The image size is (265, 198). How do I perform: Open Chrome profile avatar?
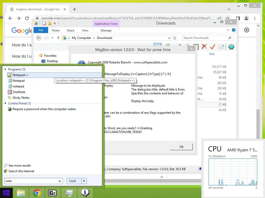[x=246, y=18]
